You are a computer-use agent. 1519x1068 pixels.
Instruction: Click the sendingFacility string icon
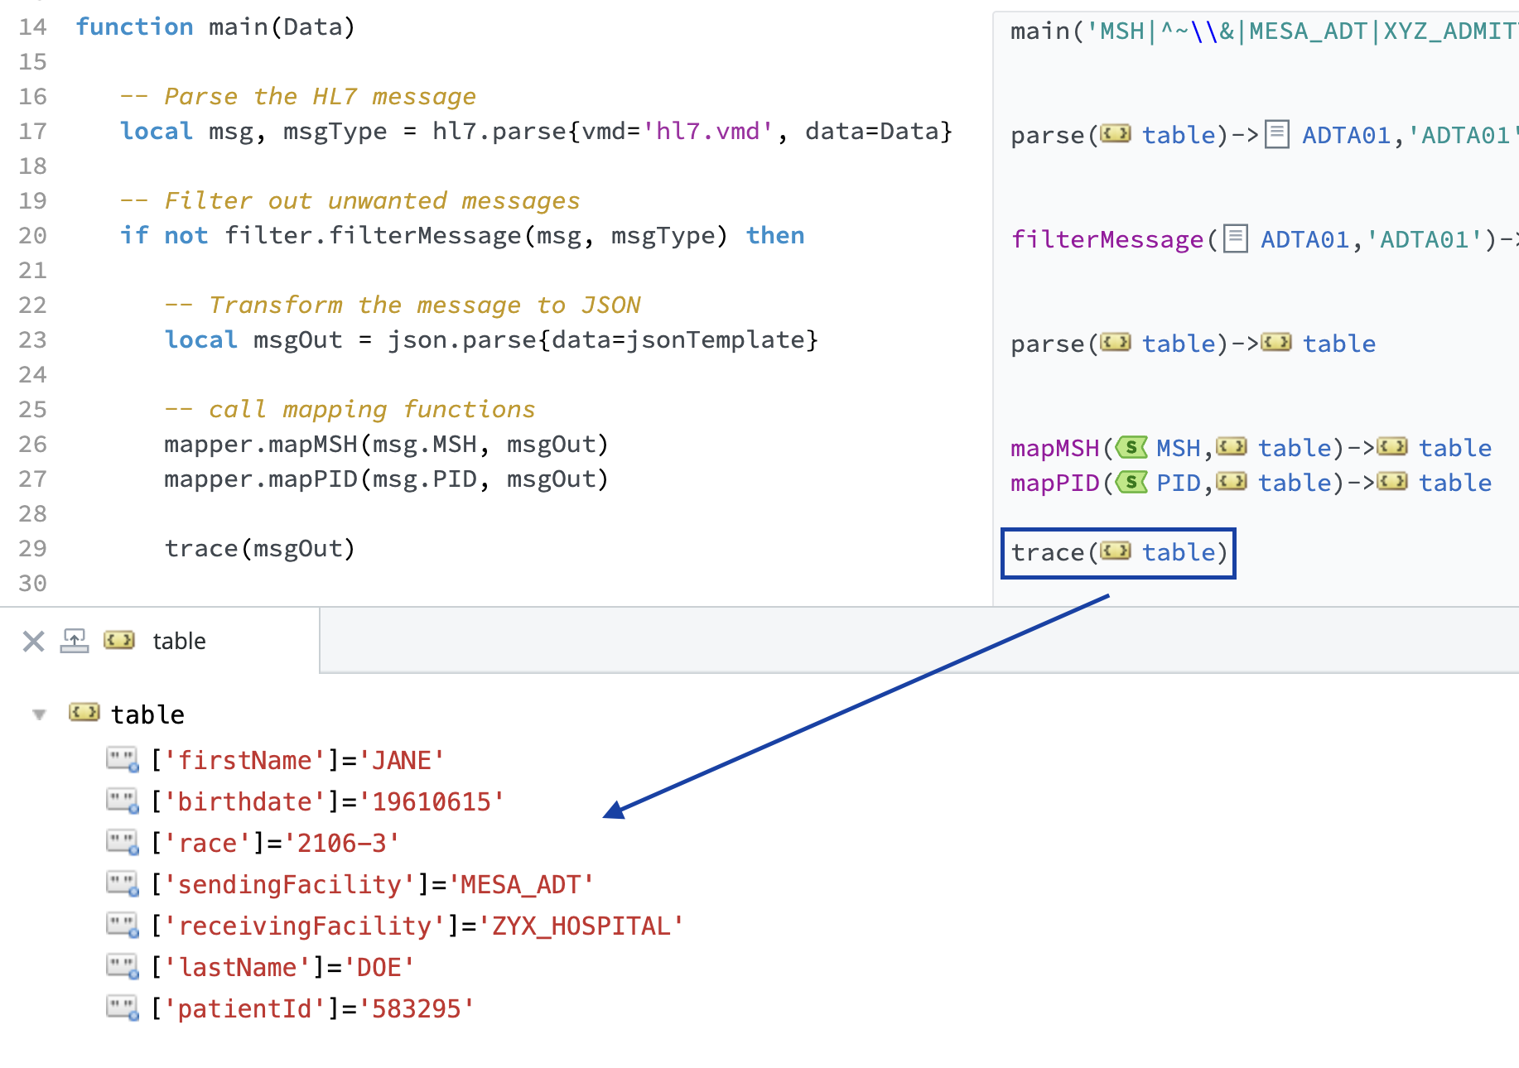tap(123, 884)
